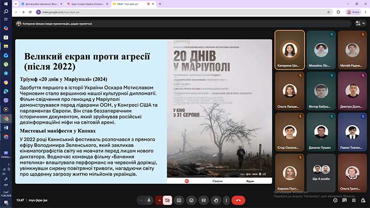Open host controls lock icon
This screenshot has height=208, width=370.
[363, 200]
